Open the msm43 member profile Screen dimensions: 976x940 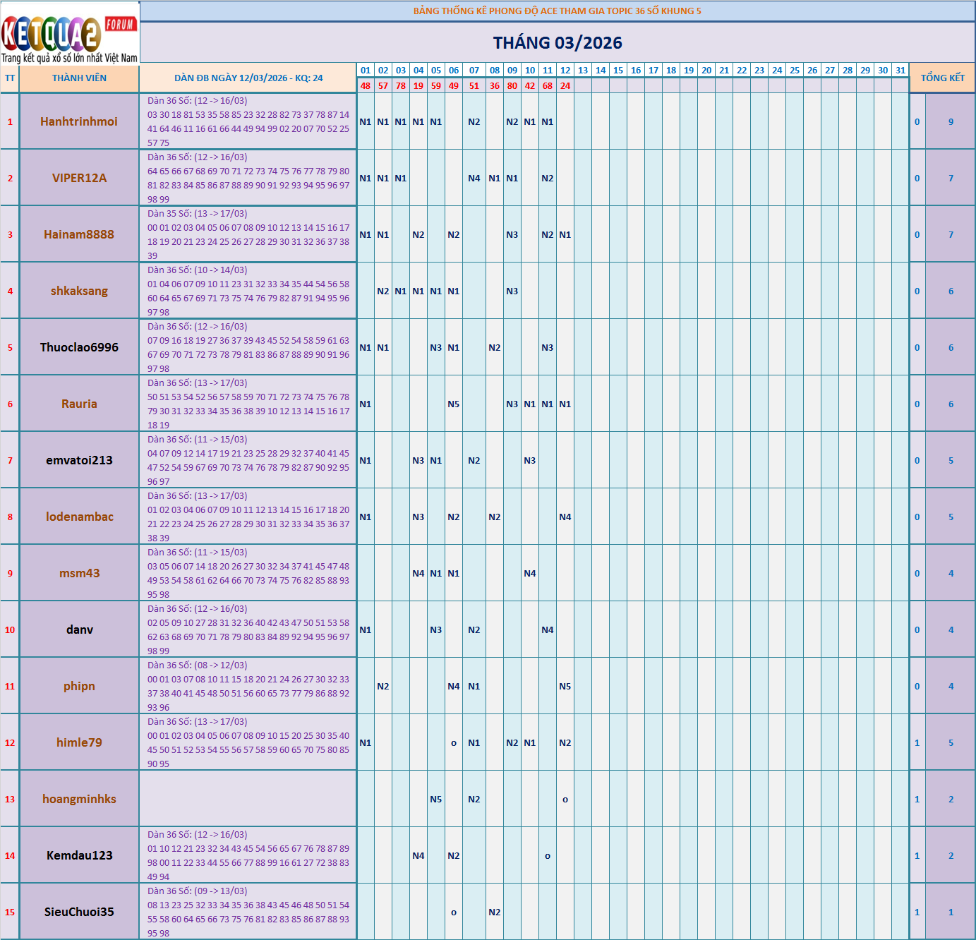79,573
